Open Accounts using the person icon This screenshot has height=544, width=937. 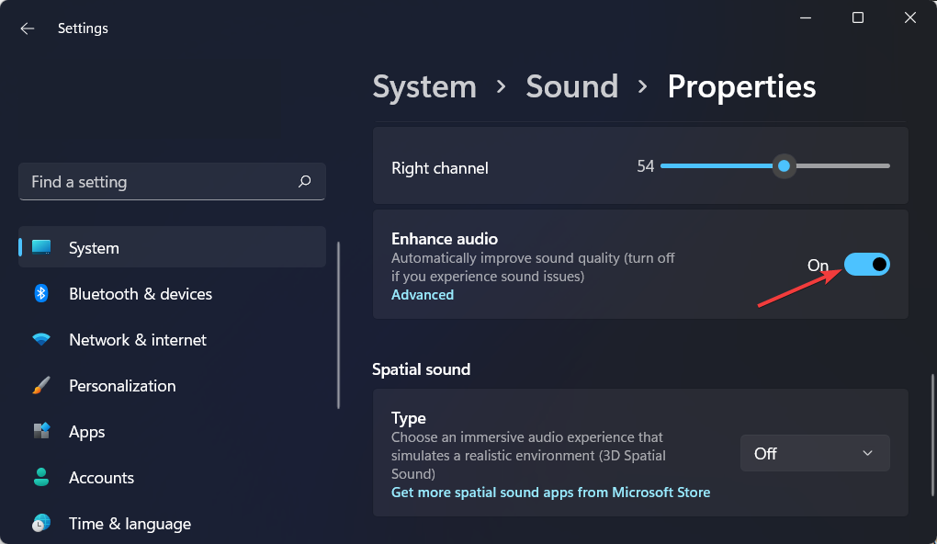pyautogui.click(x=41, y=477)
